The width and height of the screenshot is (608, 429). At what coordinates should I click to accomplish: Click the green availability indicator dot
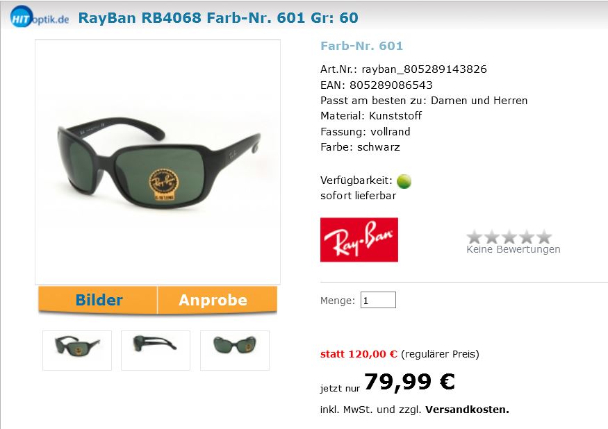click(x=404, y=181)
